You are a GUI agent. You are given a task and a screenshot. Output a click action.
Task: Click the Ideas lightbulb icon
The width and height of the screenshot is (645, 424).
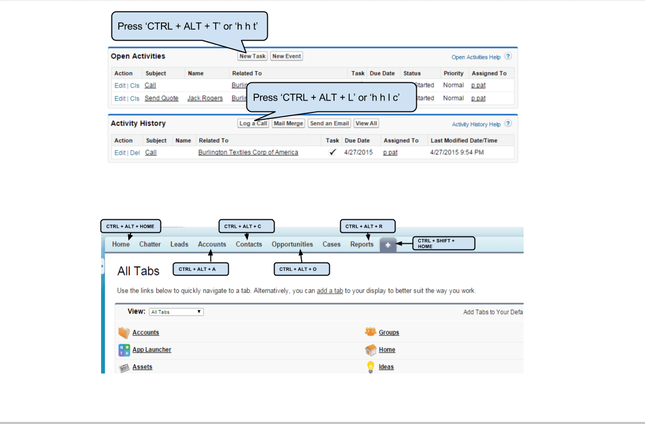(x=370, y=367)
